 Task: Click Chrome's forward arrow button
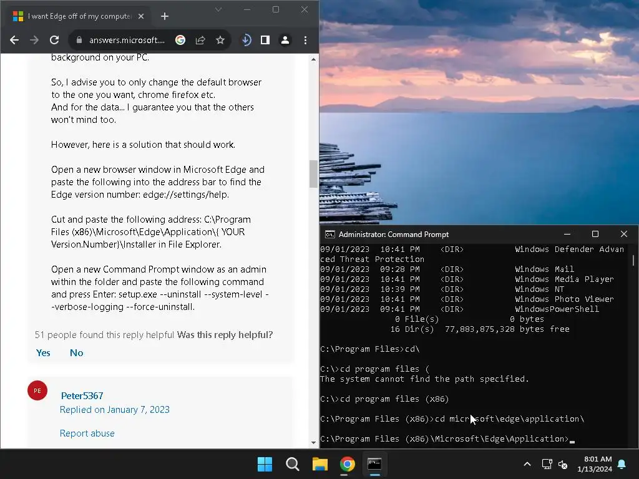[34, 40]
